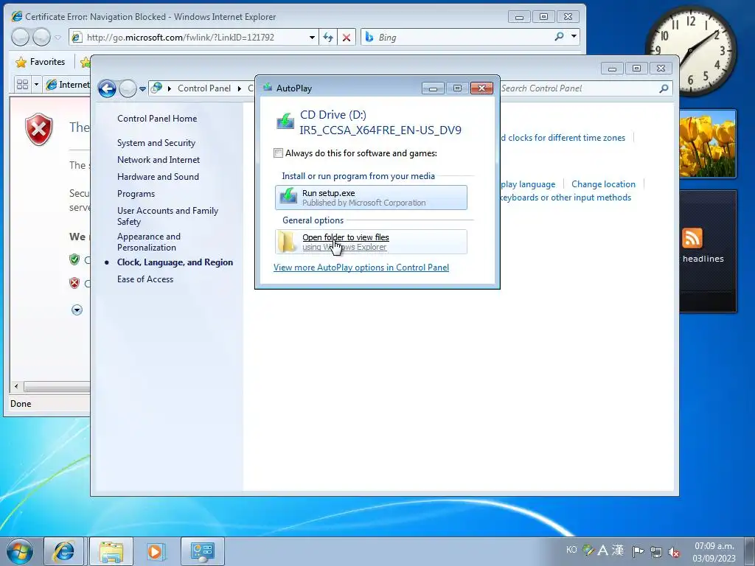Open Windows Explorer from taskbar
The width and height of the screenshot is (755, 566).
(x=111, y=551)
